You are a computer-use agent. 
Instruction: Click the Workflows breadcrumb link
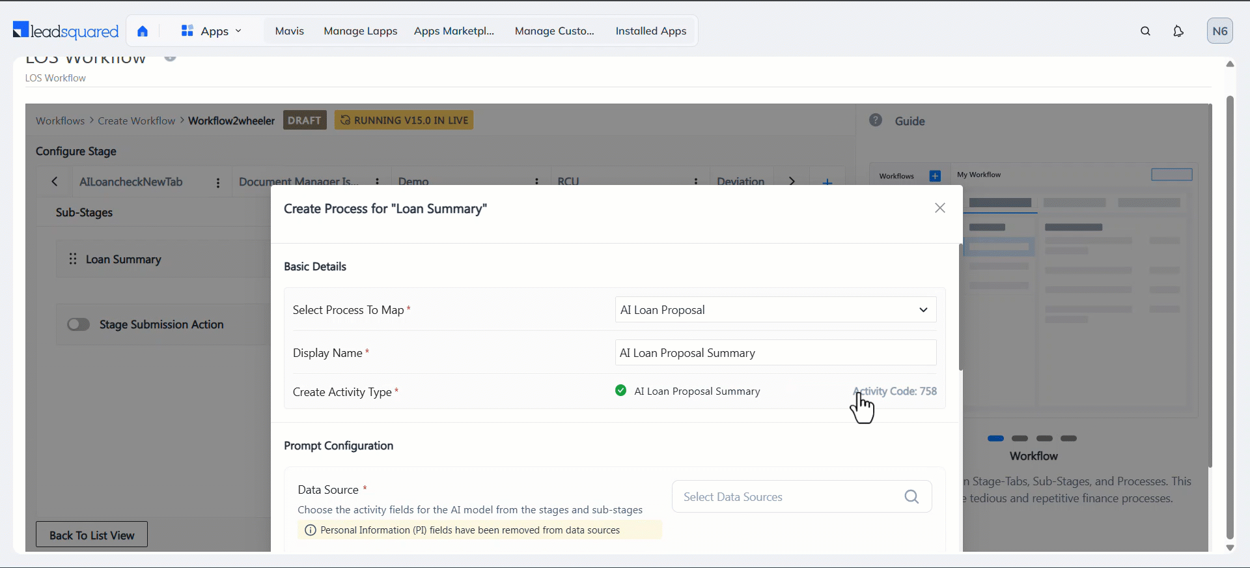tap(60, 121)
